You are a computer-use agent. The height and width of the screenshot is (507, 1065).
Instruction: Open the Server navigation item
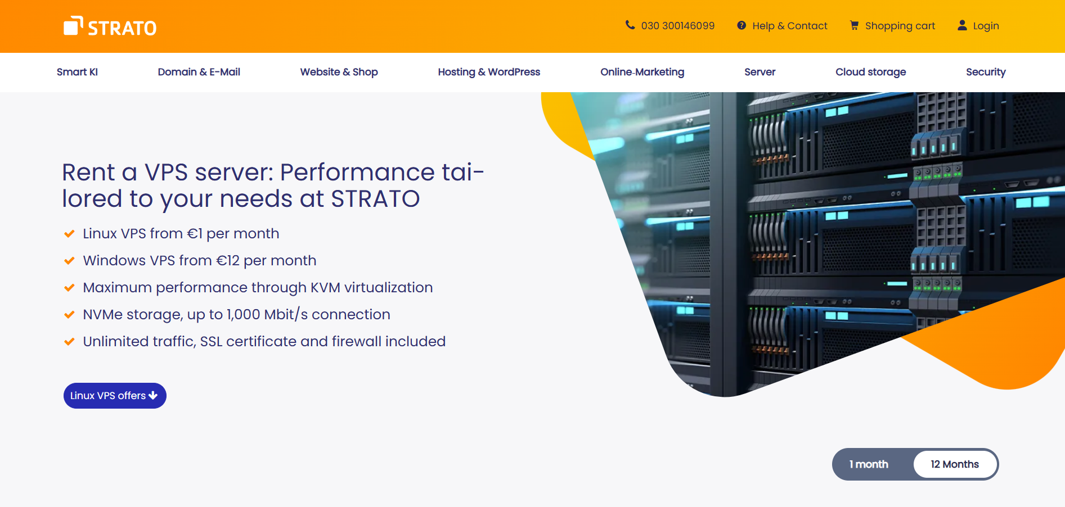[x=760, y=72]
